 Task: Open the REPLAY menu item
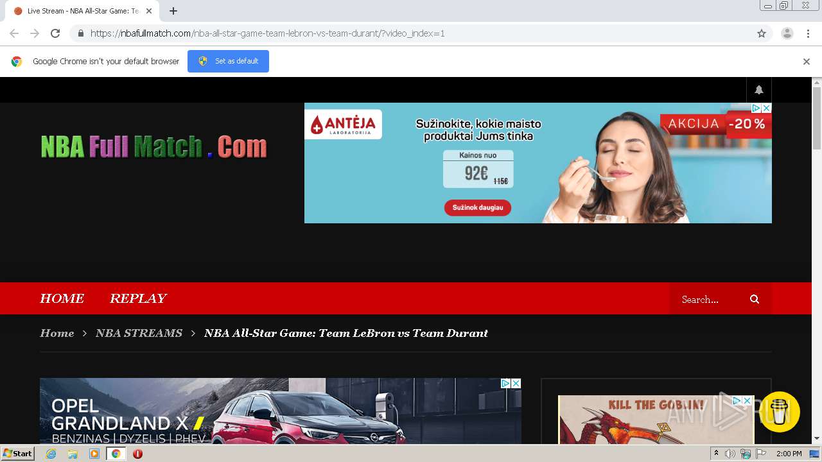138,298
